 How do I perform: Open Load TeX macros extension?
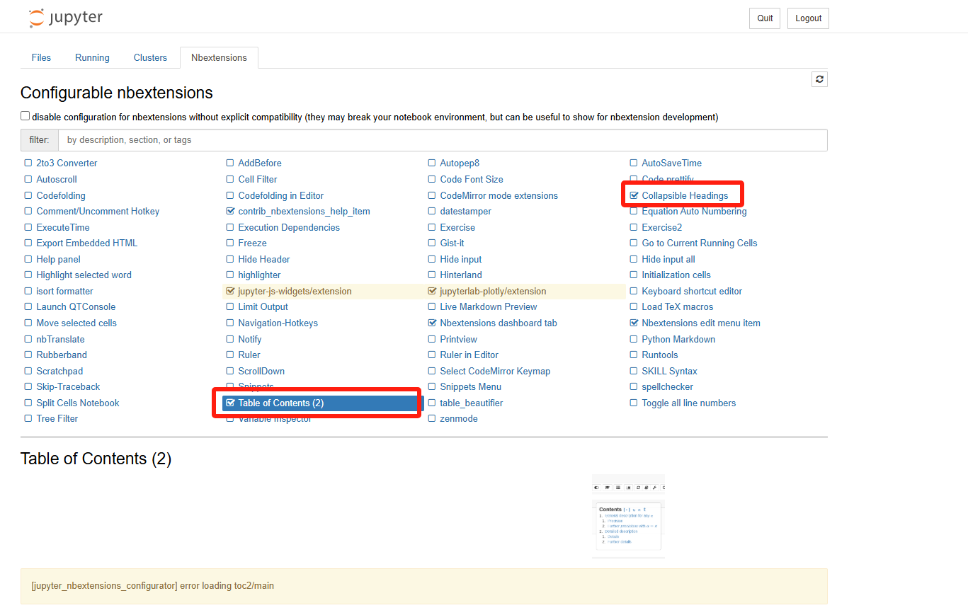click(x=678, y=307)
